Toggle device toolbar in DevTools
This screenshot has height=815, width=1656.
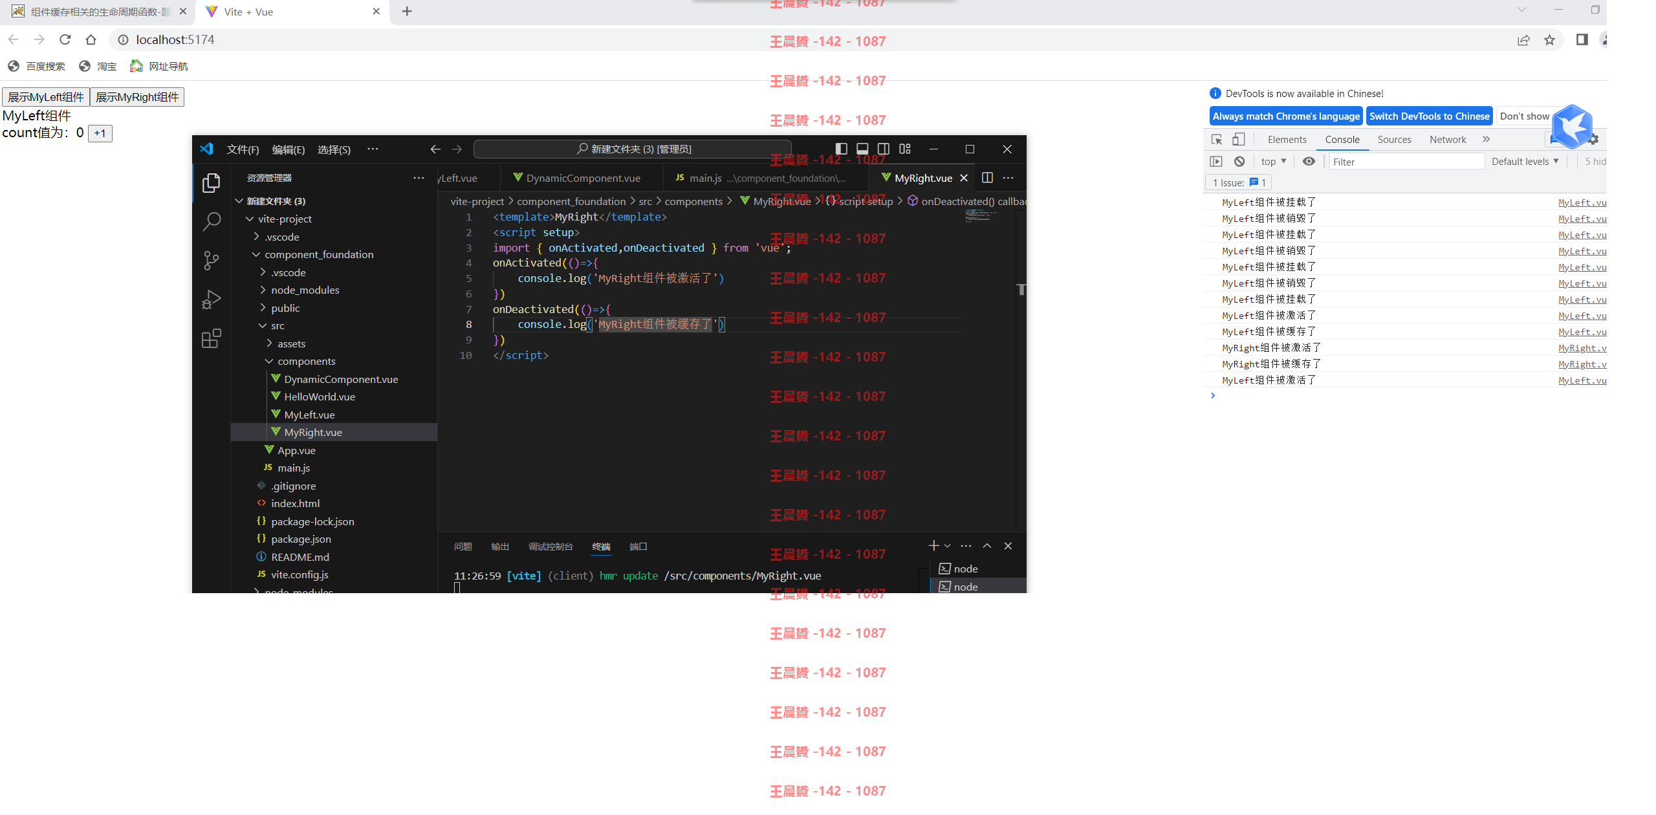click(x=1238, y=140)
